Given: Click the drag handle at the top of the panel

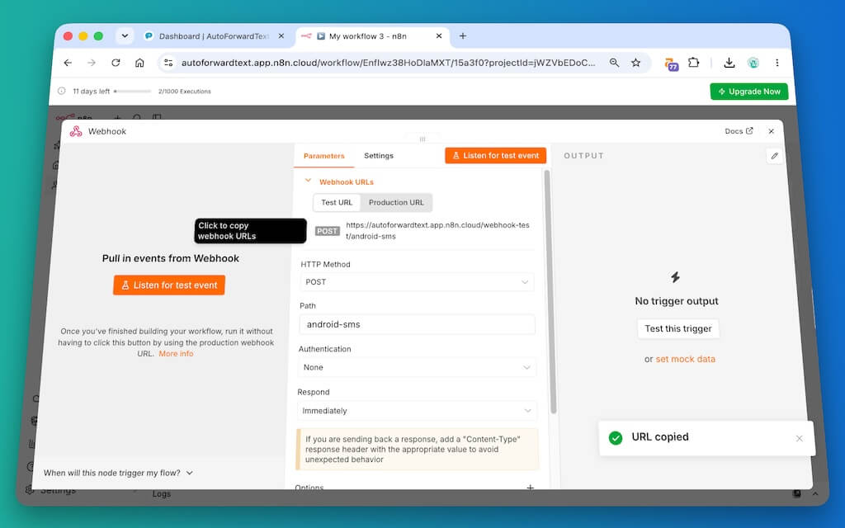Looking at the screenshot, I should pyautogui.click(x=422, y=139).
